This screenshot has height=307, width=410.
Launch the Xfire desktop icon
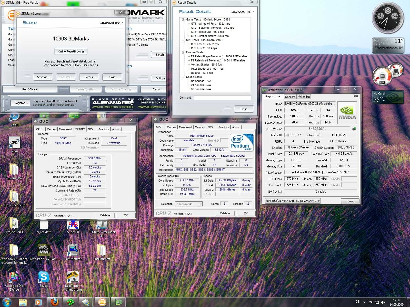14,144
